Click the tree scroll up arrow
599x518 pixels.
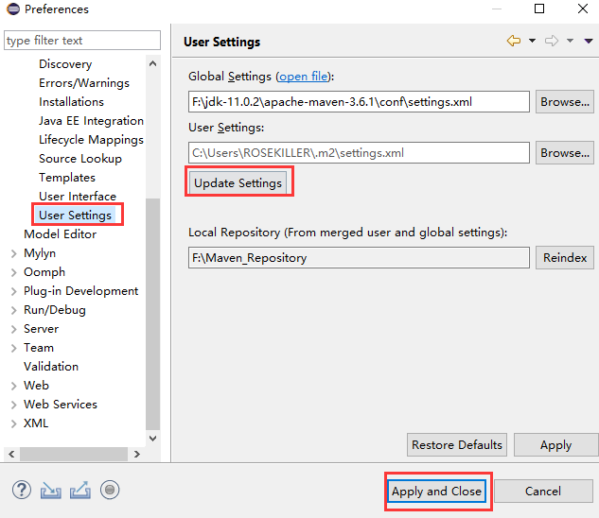click(x=152, y=63)
